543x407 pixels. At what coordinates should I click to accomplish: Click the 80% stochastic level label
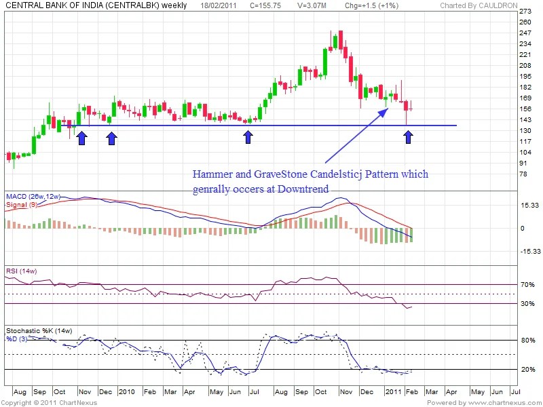point(527,341)
